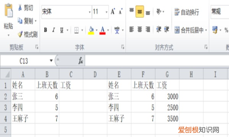The height and width of the screenshot is (137, 229).
Task: Open the font name dropdown arrow
Action: pos(90,12)
